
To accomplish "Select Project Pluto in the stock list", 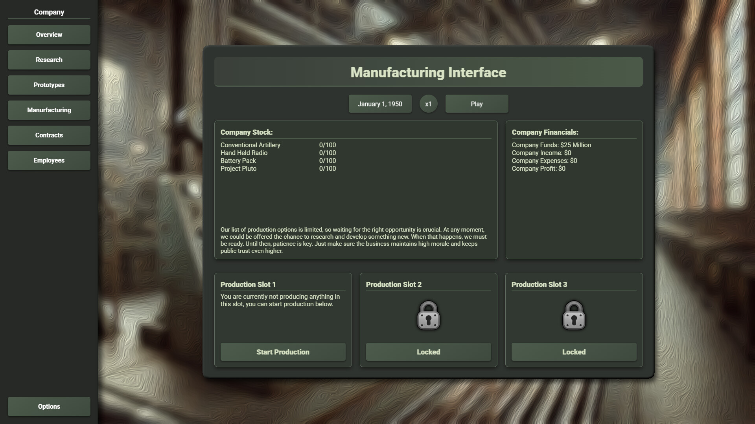I will point(238,168).
